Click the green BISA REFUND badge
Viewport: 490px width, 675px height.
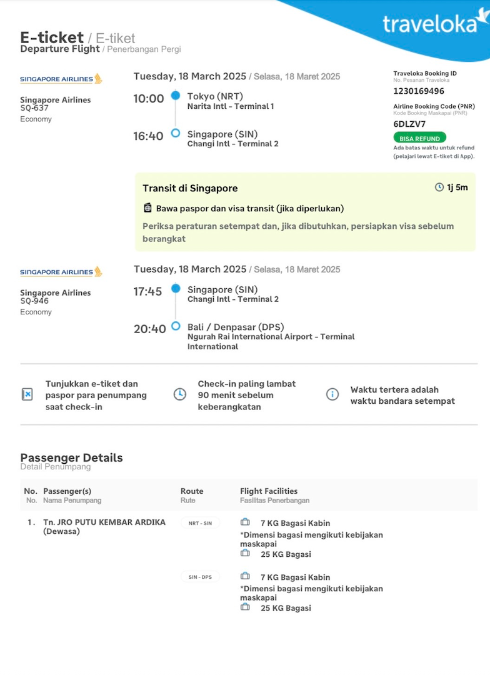(419, 138)
